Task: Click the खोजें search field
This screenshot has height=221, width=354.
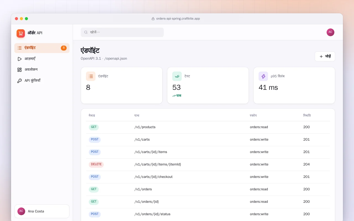Action: click(x=122, y=32)
